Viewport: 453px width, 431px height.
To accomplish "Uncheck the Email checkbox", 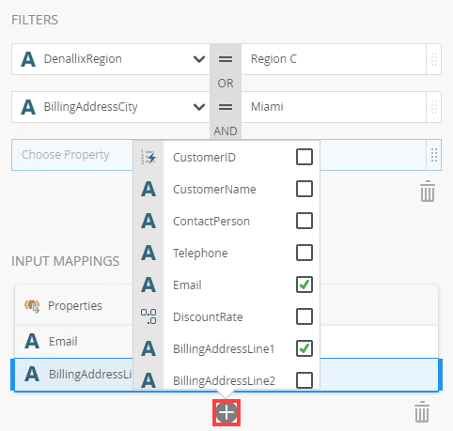I will (x=305, y=285).
